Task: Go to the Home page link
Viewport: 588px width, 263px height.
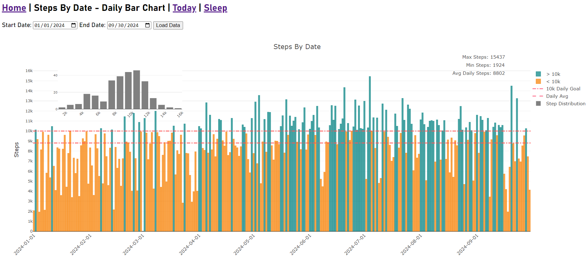Action: click(14, 8)
